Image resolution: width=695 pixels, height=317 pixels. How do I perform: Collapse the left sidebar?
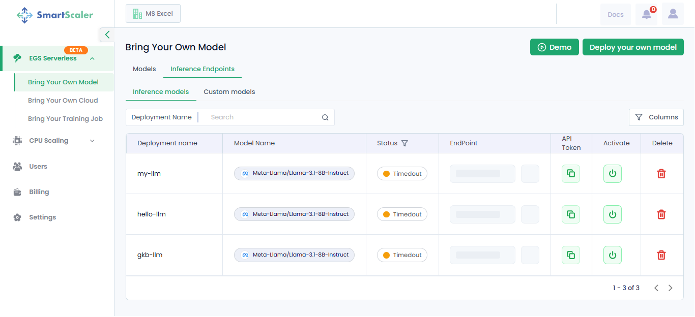107,35
